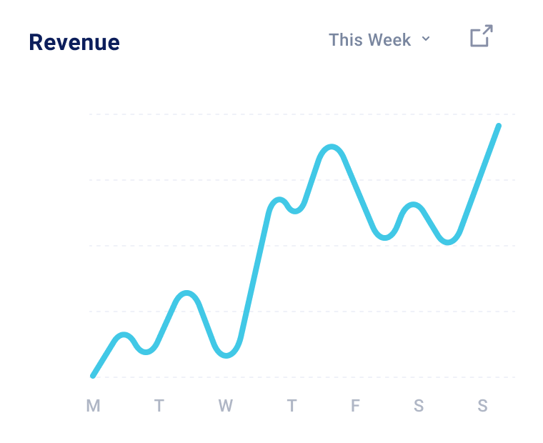Select the Saturday 'S' axis label

pos(419,407)
